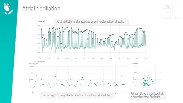
Task: Select the irregular pattern of peaks callout
Action: tap(90, 22)
